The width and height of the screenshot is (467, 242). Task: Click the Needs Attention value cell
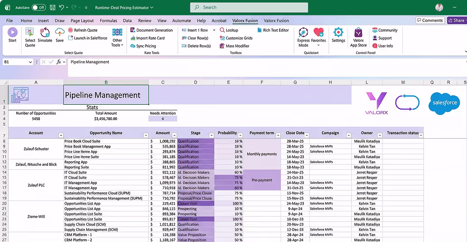(163, 119)
